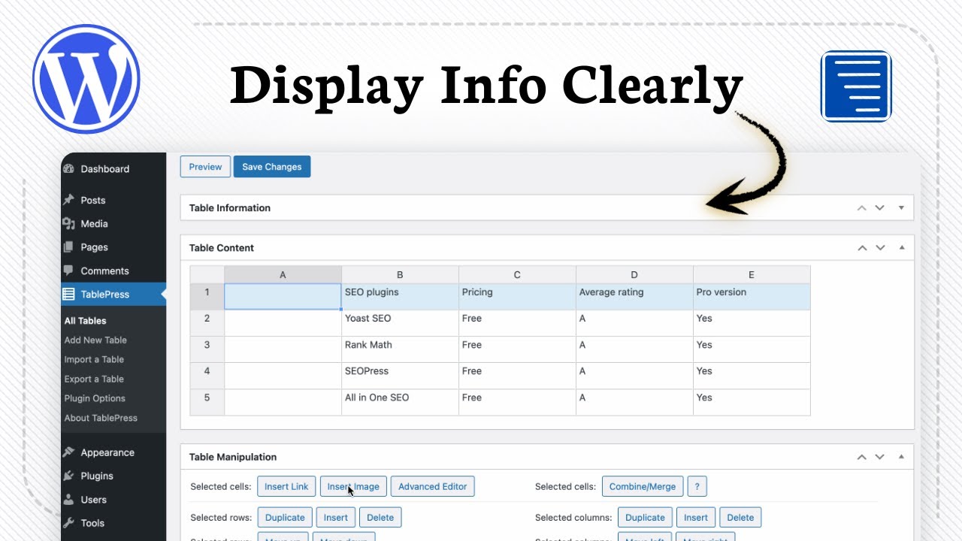Click the empty cell A1

tap(283, 297)
